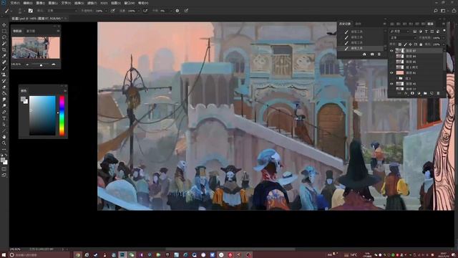Select the Zoom tool in the toolbox

[4, 143]
